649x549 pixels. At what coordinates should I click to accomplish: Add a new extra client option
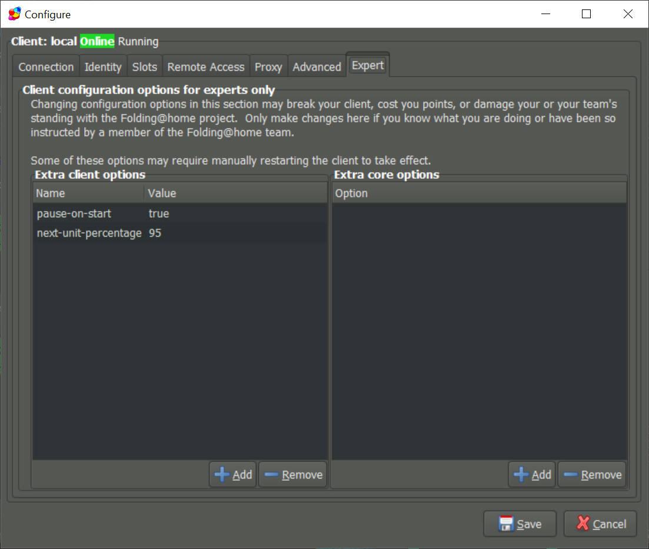233,474
